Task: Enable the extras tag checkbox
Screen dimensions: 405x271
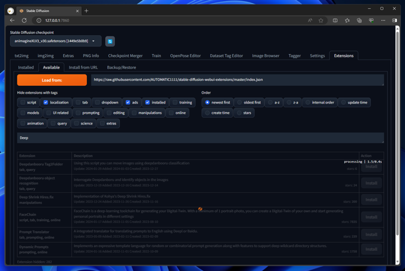Action: pos(102,123)
